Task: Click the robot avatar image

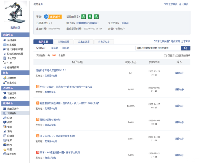Action: coord(15,13)
